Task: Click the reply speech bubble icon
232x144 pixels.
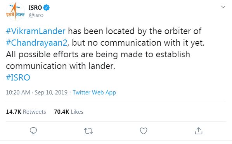Action: [x=33, y=131]
